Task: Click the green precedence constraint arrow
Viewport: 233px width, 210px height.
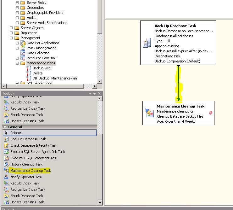Action: coord(179,84)
